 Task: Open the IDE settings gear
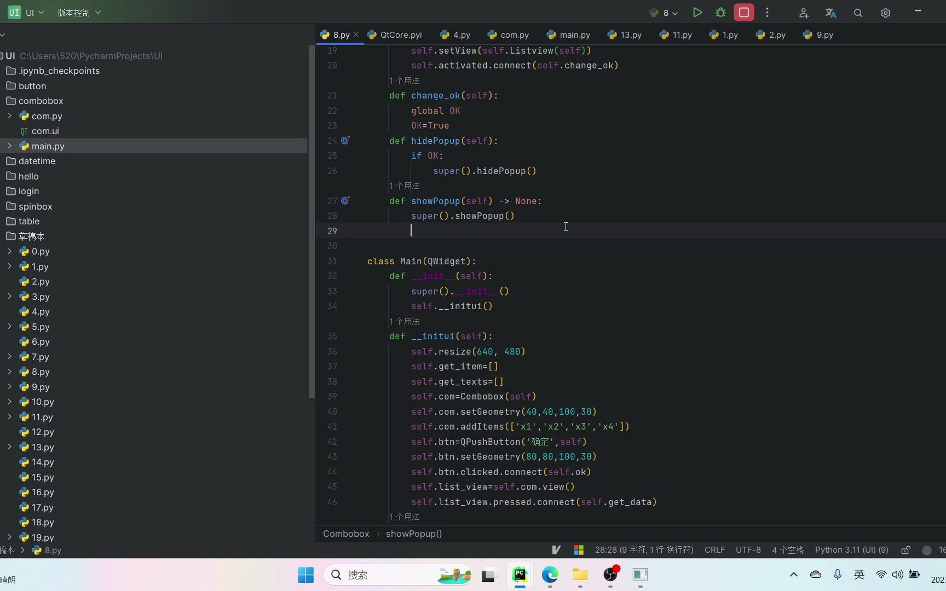886,12
